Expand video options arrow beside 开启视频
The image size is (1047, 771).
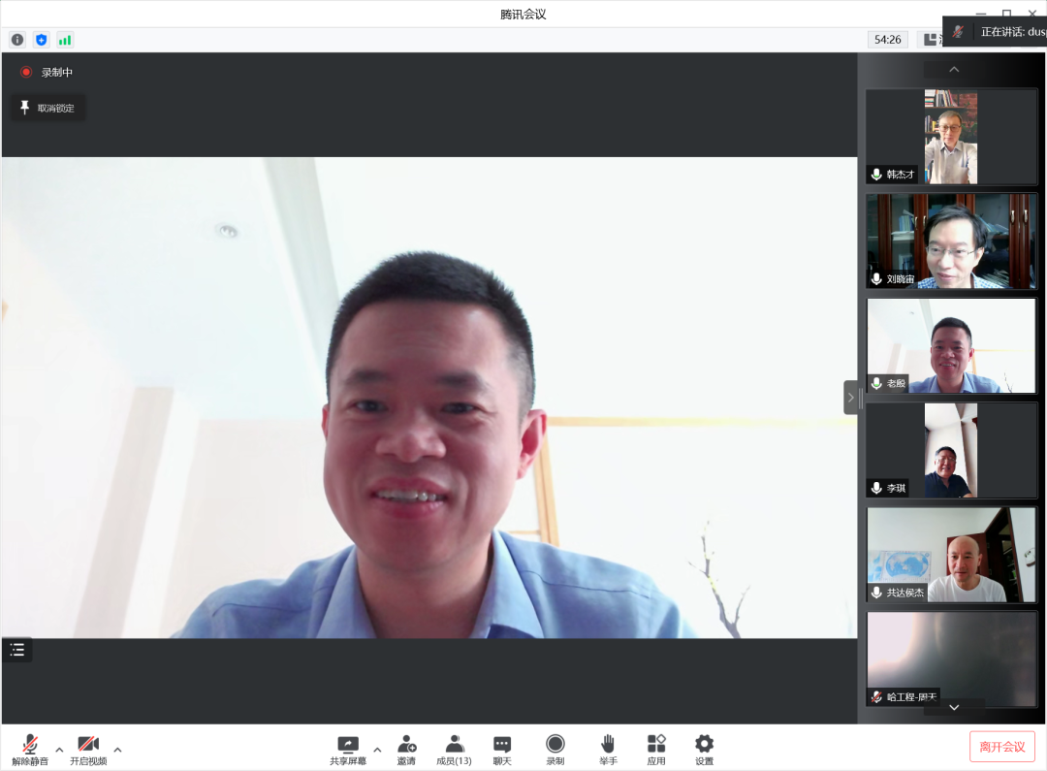pyautogui.click(x=117, y=749)
